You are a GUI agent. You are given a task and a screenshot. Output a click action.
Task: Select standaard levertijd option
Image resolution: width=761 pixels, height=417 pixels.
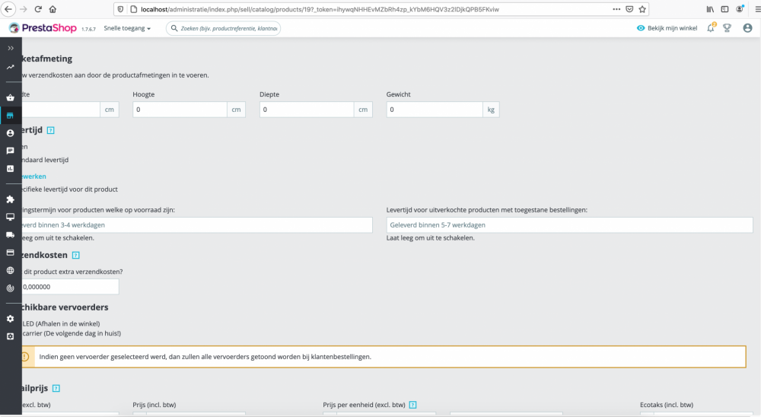pyautogui.click(x=45, y=160)
